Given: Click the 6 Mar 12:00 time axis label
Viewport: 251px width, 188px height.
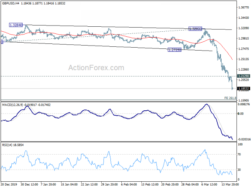Looking at the screenshot, I should [x=209, y=184].
